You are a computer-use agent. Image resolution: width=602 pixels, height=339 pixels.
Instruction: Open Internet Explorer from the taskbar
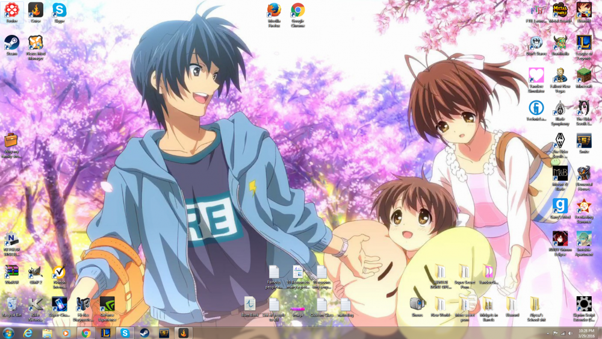(28, 333)
